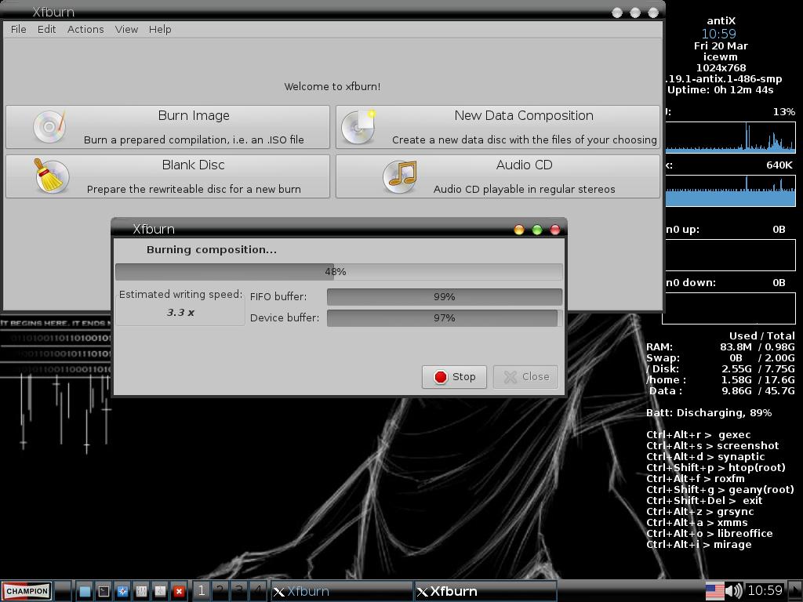Select the first Xfburn taskbar entry

pyautogui.click(x=342, y=591)
